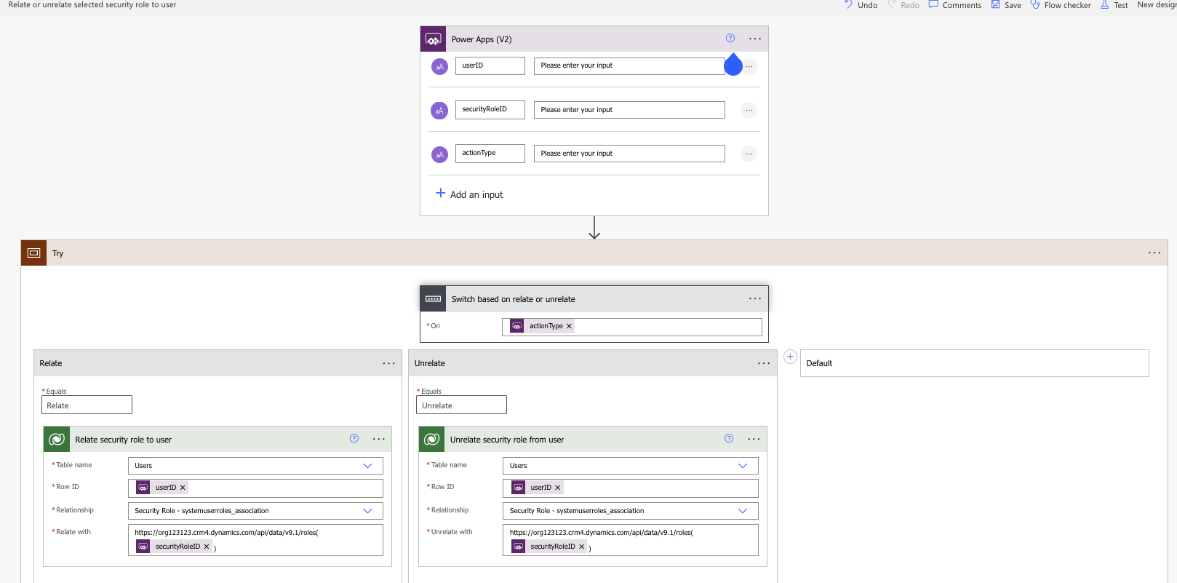Open help for Unrelate security role from user

(x=729, y=438)
